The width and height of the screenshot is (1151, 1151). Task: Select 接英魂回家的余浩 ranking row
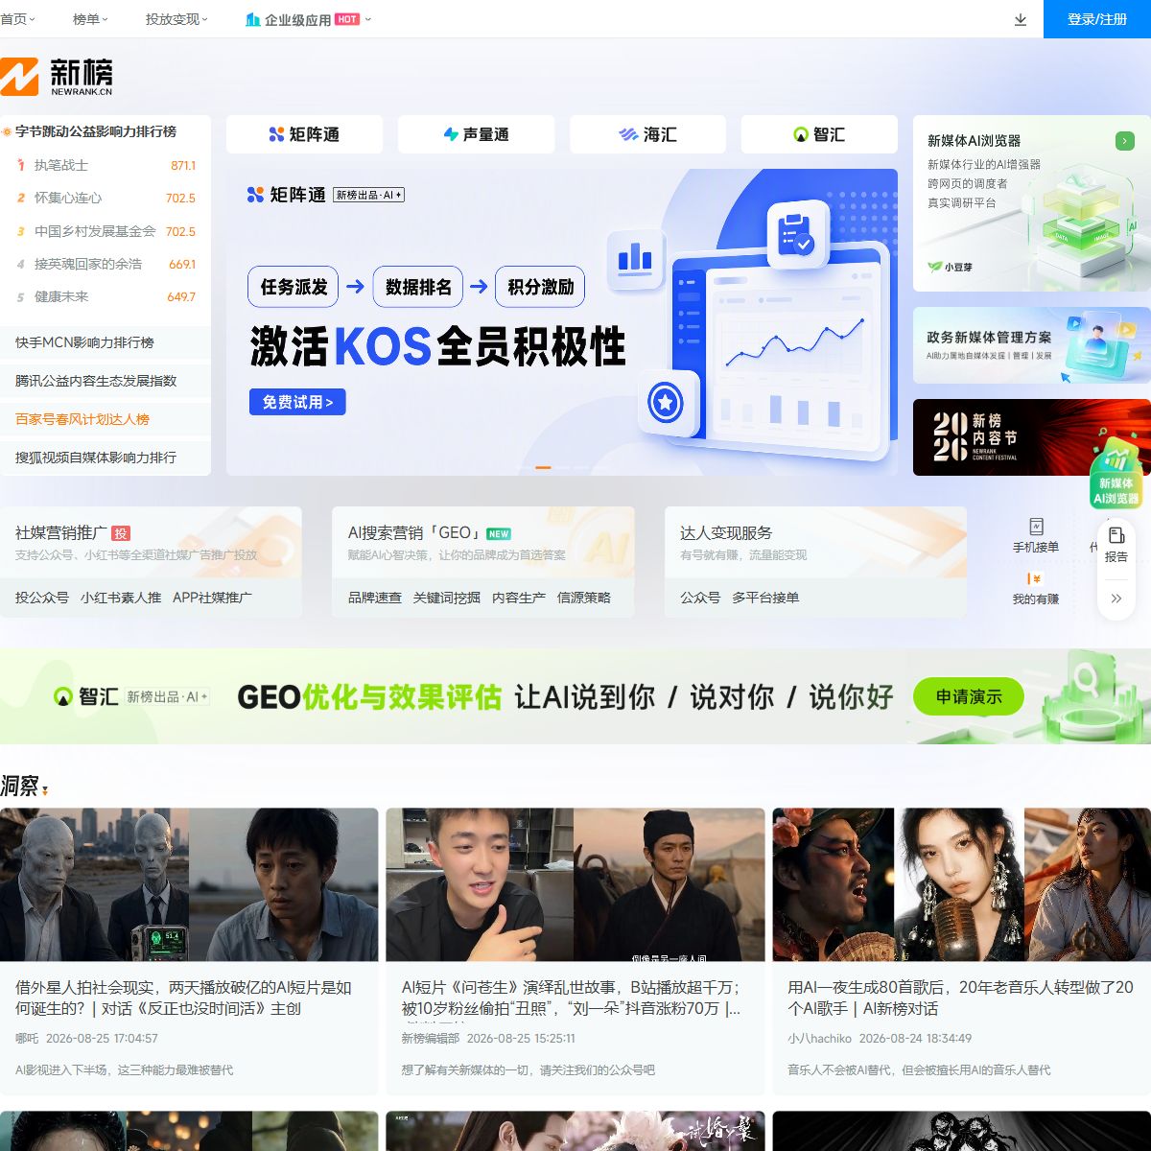106,264
